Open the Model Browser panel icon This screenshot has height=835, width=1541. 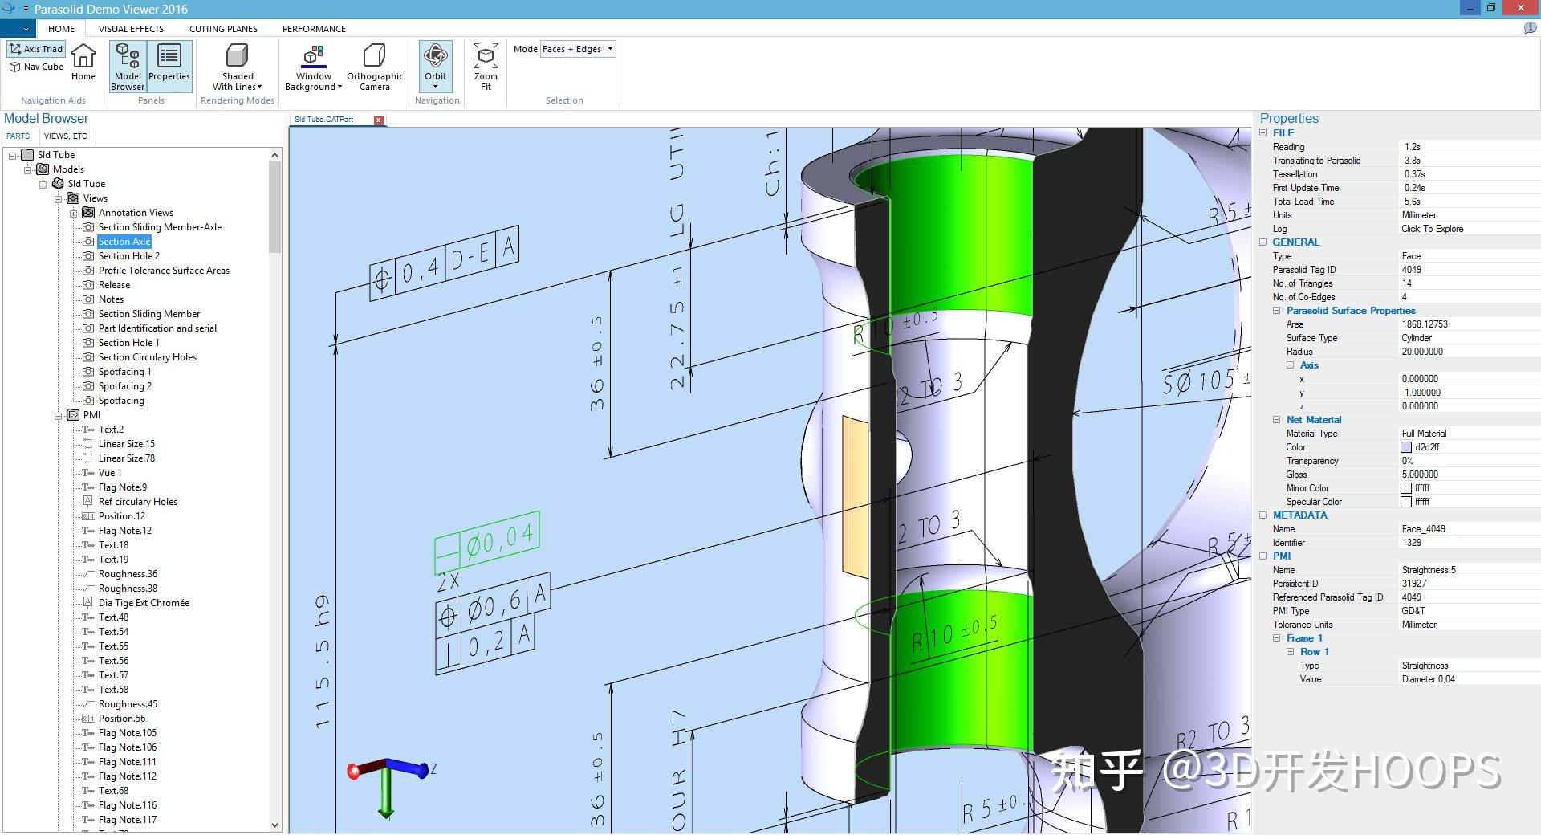pos(127,66)
